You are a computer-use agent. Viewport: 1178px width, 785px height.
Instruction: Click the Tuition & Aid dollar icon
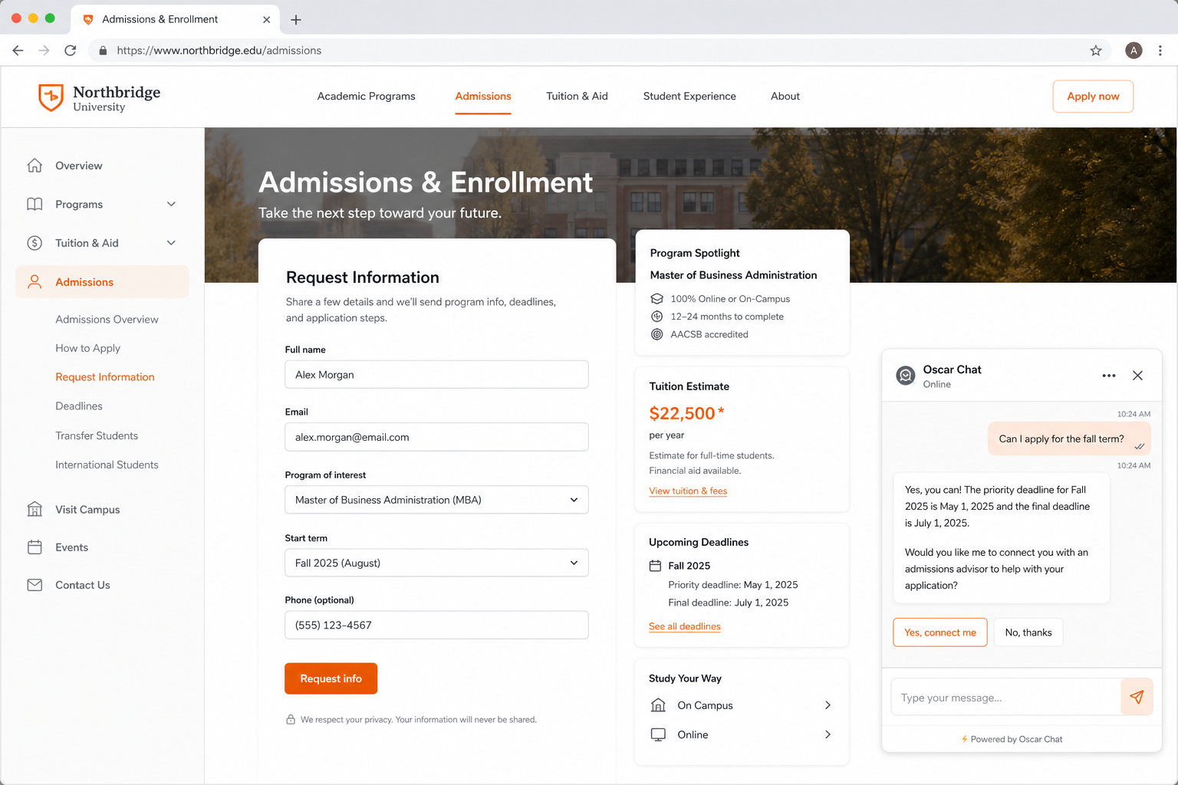click(x=35, y=243)
